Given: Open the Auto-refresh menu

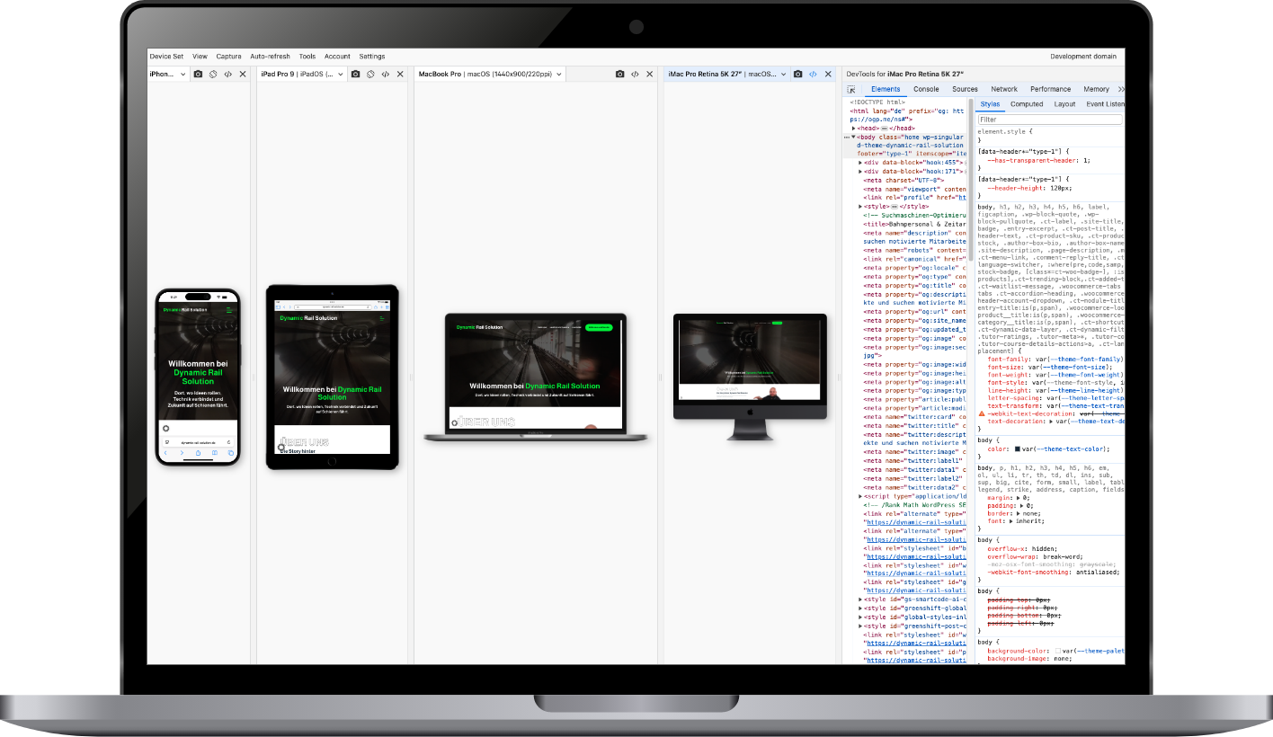Looking at the screenshot, I should 270,57.
